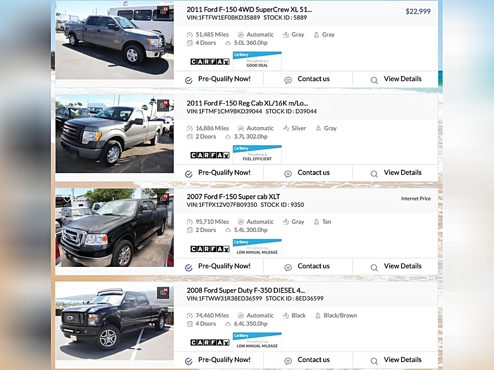Viewport: 494px width, 370px height.
Task: Open photo gallery icon on F-350 DIESEL
Action: coord(164,292)
